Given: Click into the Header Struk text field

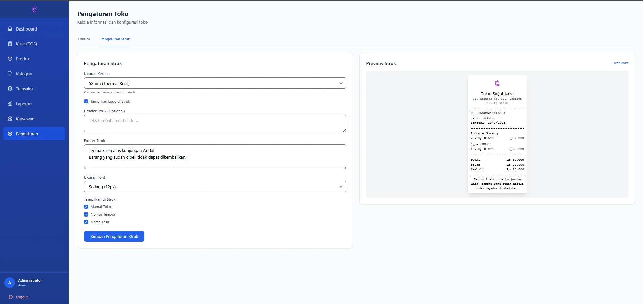Looking at the screenshot, I should pyautogui.click(x=215, y=123).
